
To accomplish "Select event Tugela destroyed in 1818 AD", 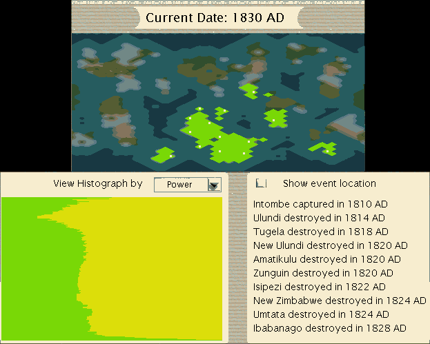I will 320,232.
